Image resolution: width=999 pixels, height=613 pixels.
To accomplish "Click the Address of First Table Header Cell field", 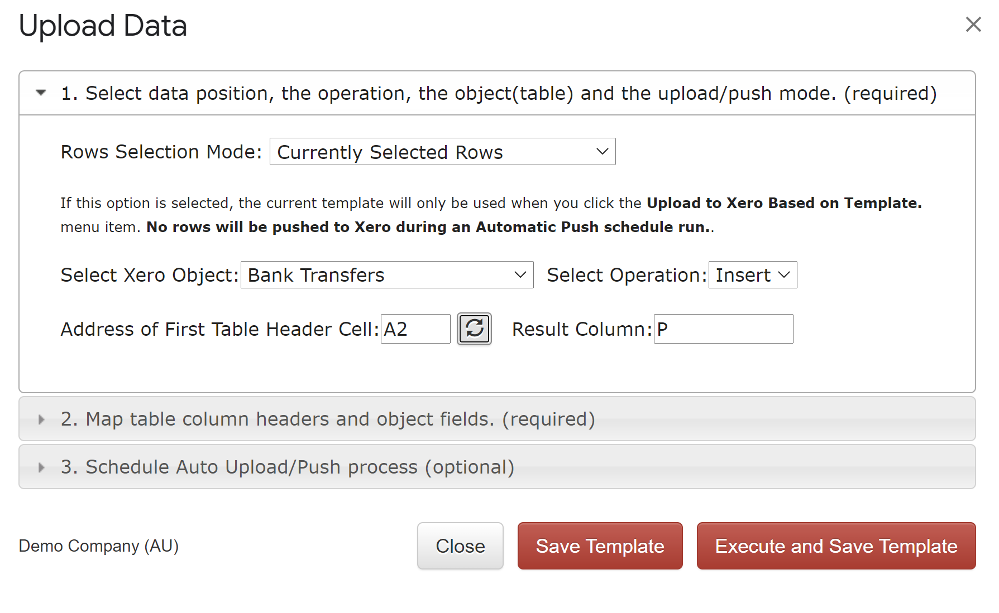I will pyautogui.click(x=415, y=329).
